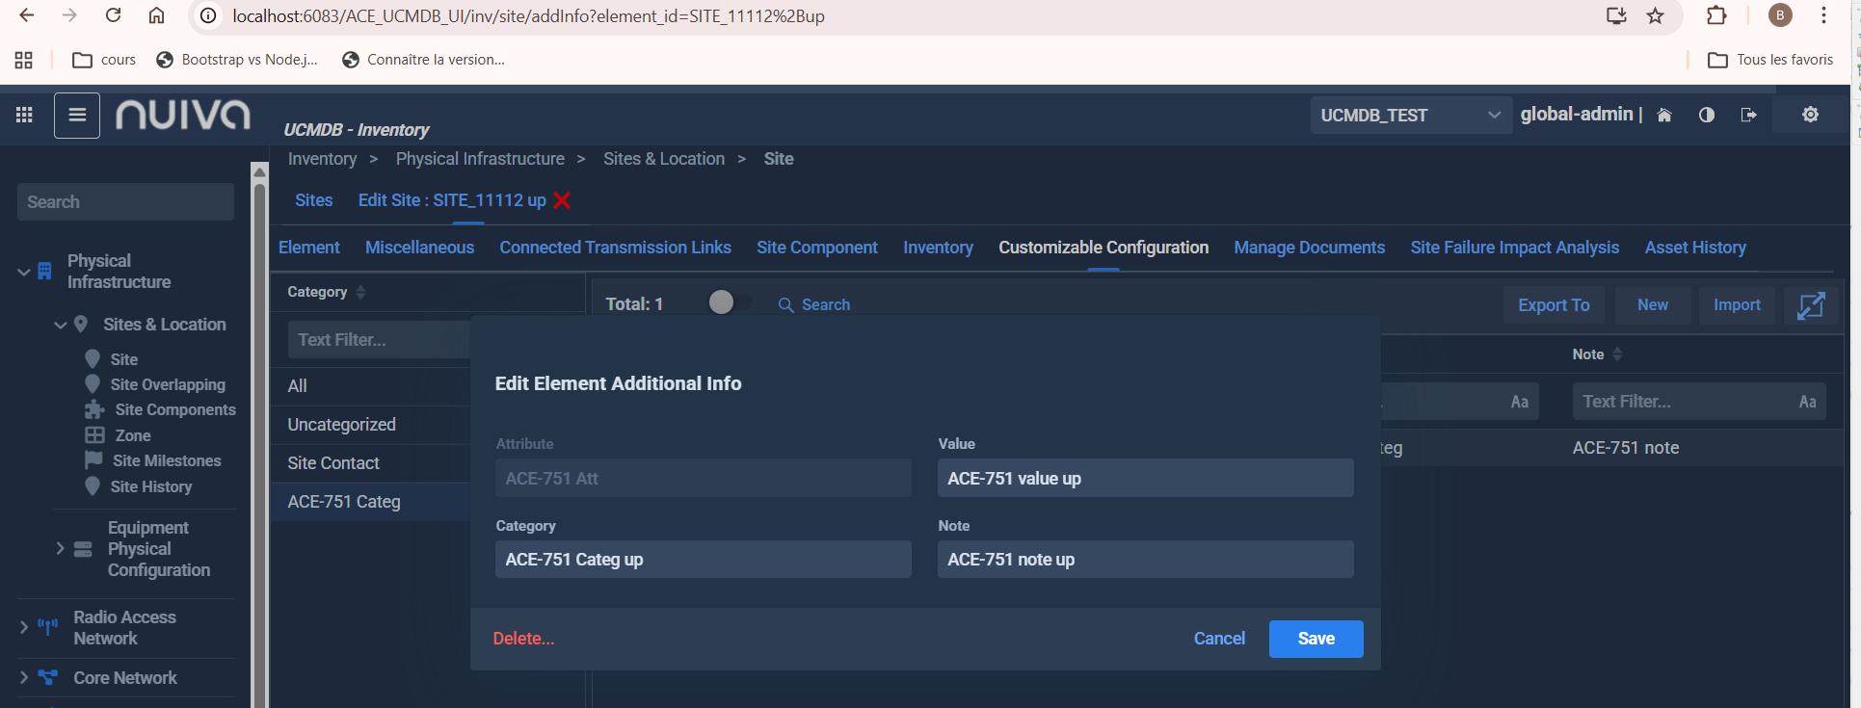Click the Value input field

click(1145, 479)
